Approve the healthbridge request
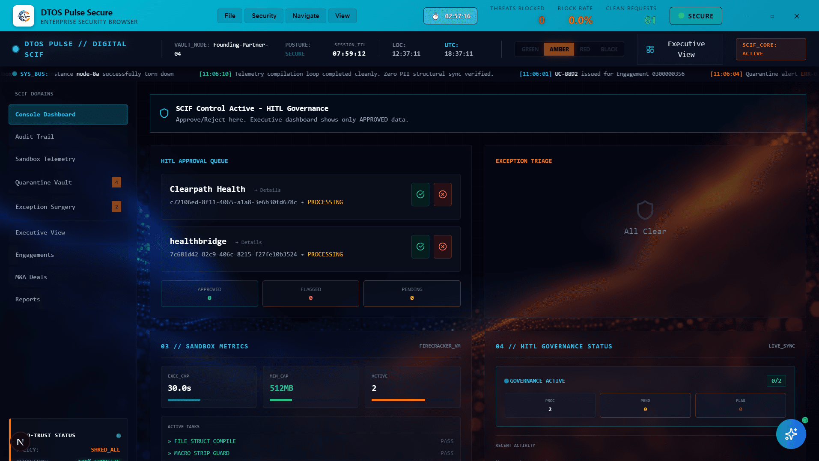The height and width of the screenshot is (461, 819). [x=420, y=247]
